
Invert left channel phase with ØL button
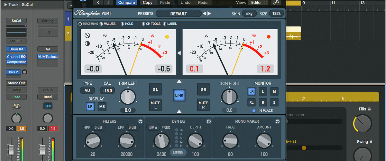point(155,89)
